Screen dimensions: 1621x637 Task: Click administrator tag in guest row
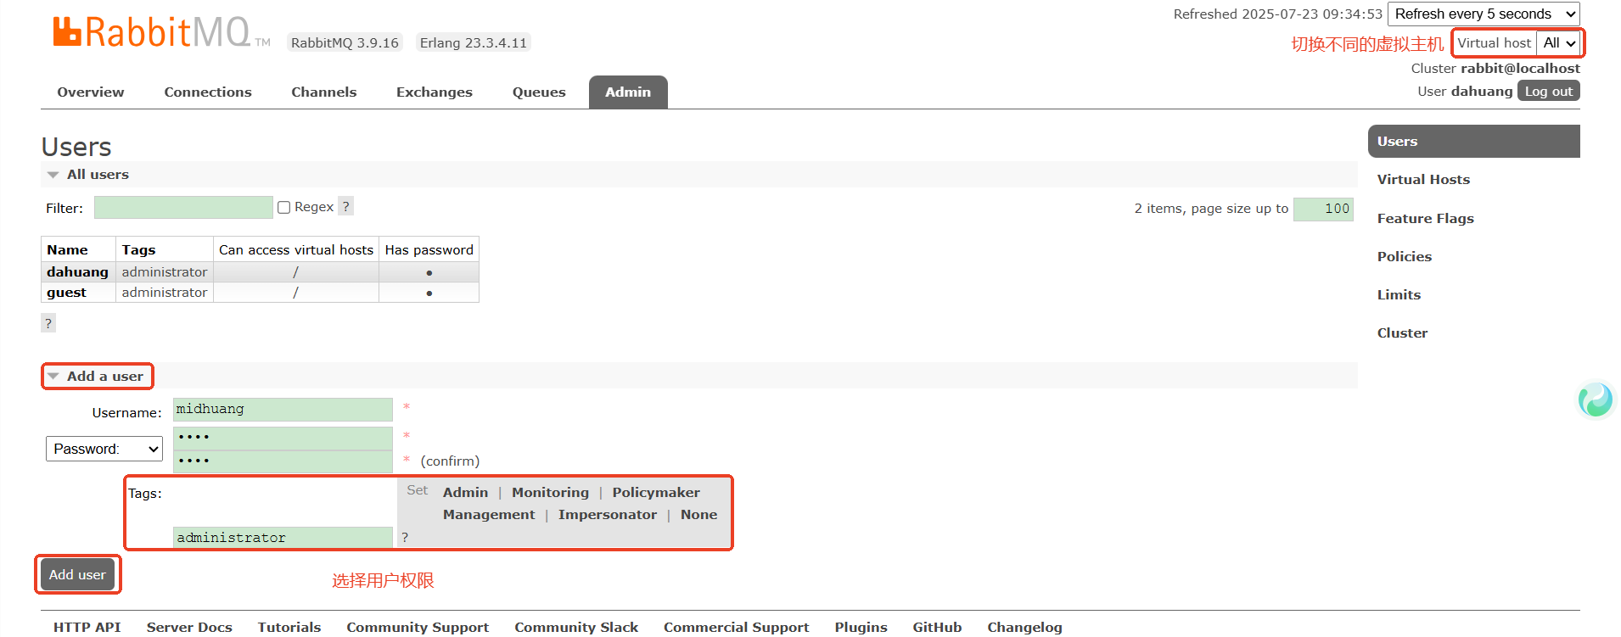[165, 292]
